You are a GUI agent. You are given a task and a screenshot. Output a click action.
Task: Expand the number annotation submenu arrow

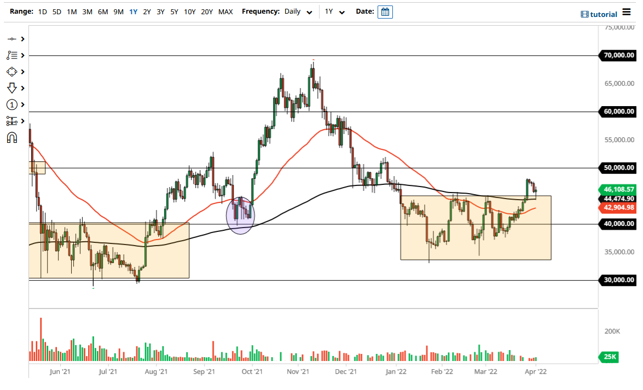[23, 104]
